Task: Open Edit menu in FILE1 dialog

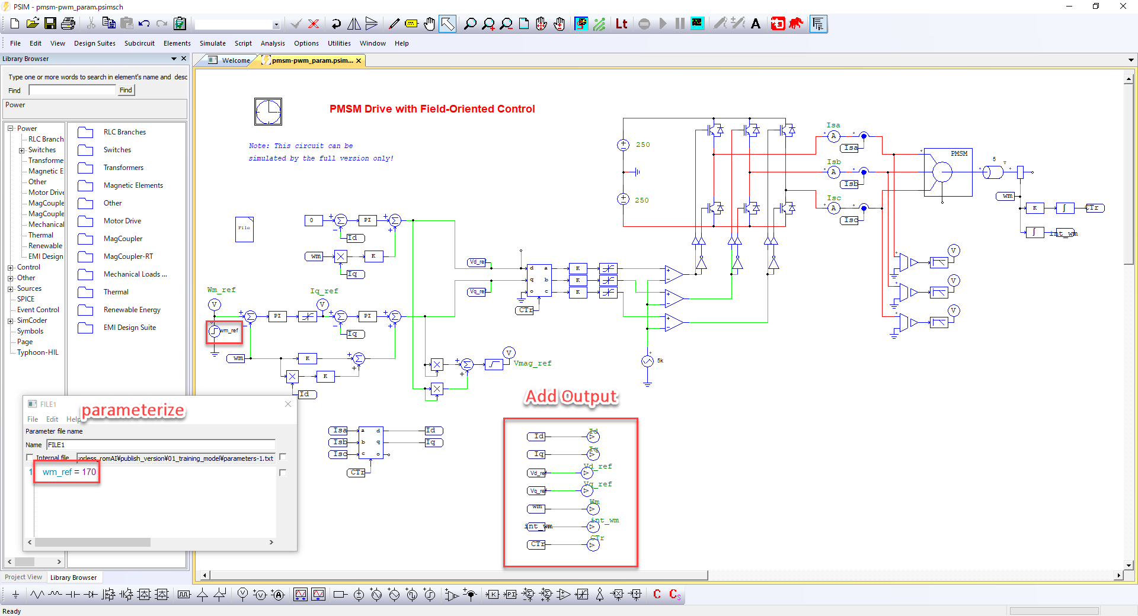Action: (52, 419)
